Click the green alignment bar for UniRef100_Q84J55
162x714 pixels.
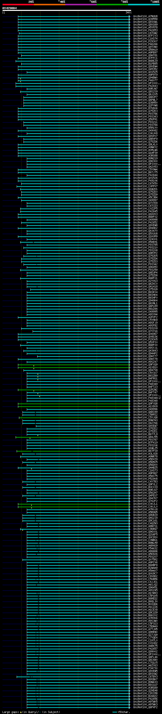73,437
